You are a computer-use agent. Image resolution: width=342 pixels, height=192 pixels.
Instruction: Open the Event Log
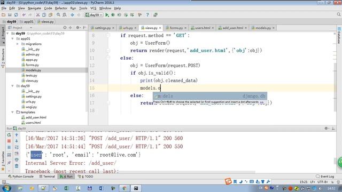click(325, 177)
